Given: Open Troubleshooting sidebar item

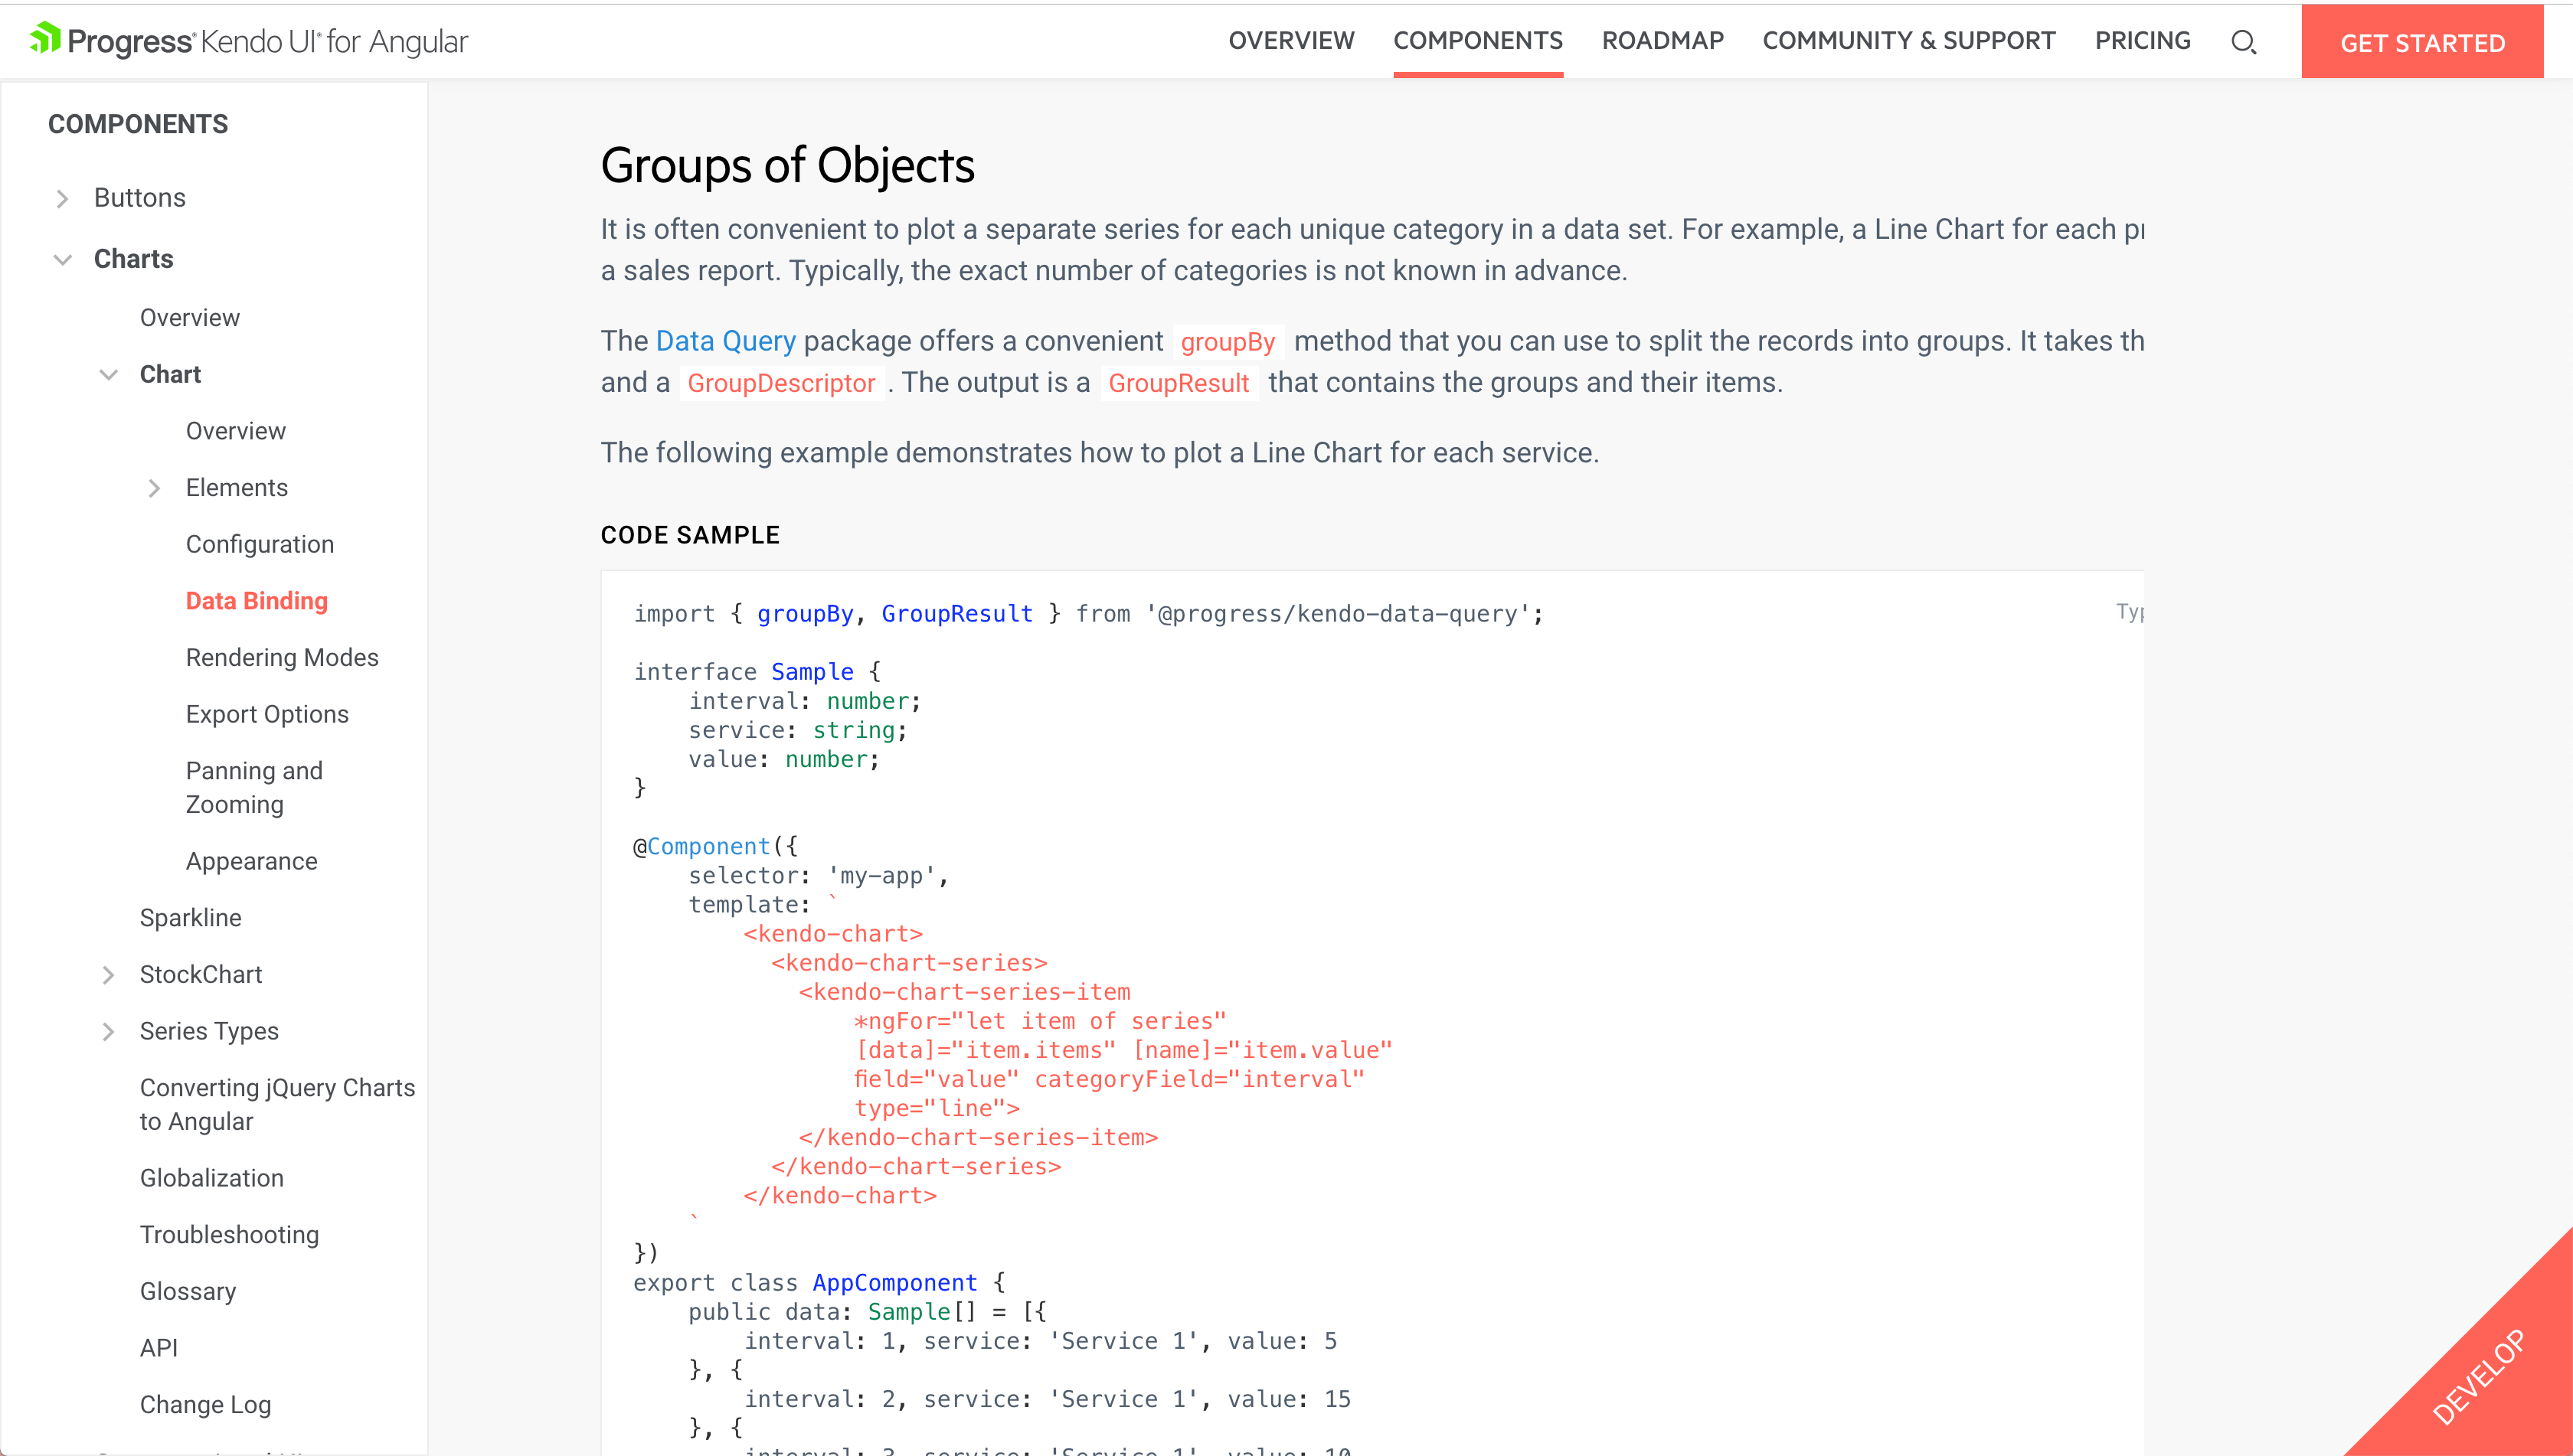Looking at the screenshot, I should pyautogui.click(x=229, y=1235).
